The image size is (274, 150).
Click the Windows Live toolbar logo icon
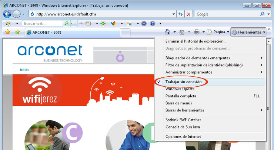(8, 23)
